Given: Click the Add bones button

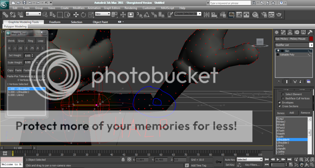Looking at the screenshot, I should click(x=292, y=113).
